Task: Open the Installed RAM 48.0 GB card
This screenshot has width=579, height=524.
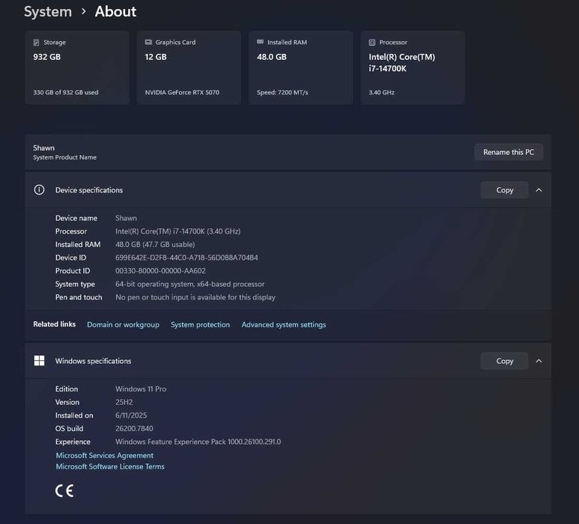Action: [x=300, y=67]
